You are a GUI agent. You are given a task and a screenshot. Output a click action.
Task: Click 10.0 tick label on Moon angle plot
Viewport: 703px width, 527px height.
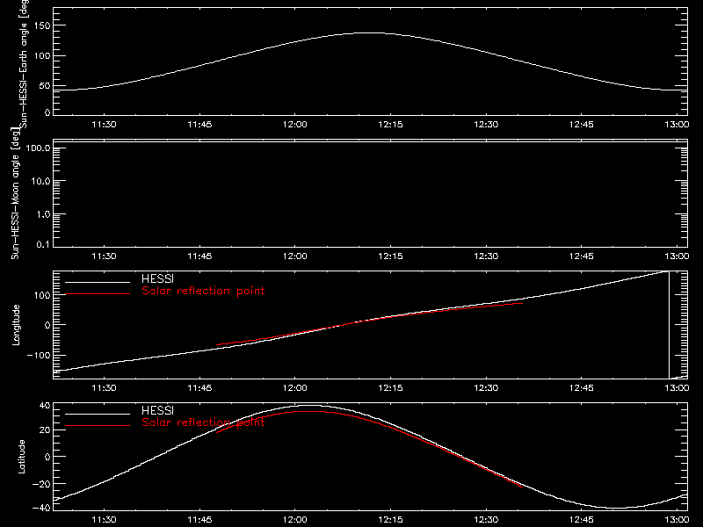[40, 182]
